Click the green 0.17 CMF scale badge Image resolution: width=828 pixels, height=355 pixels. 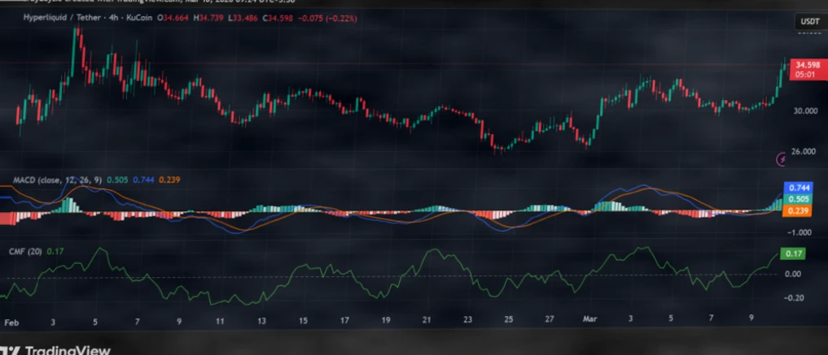(x=794, y=254)
